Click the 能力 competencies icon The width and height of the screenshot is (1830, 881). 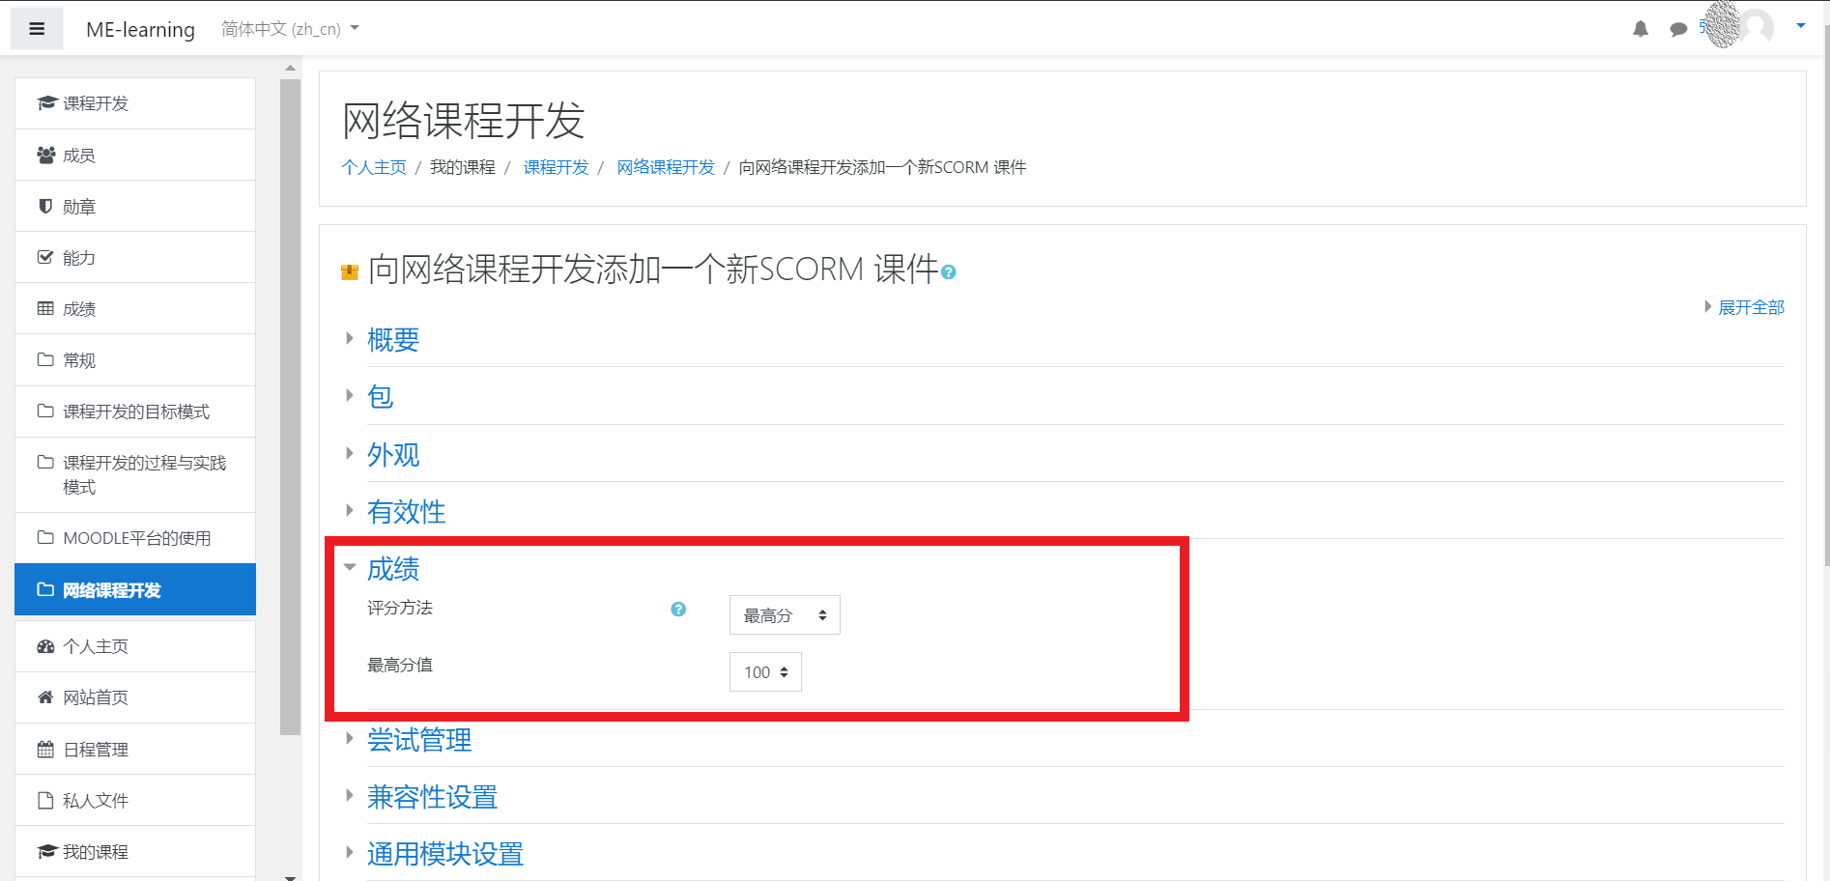[x=44, y=257]
